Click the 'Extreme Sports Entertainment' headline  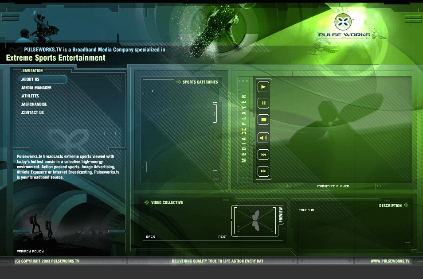click(56, 58)
